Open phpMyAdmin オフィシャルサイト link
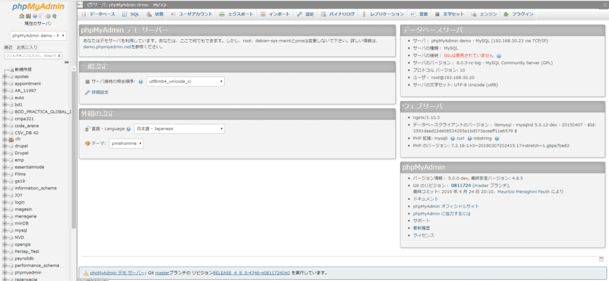 tap(446, 206)
